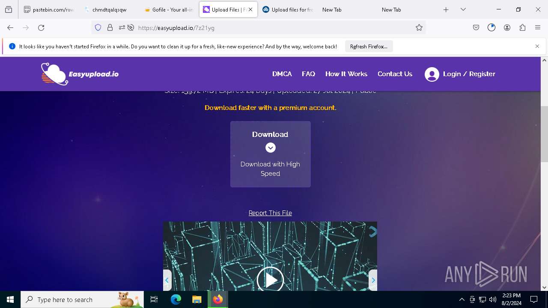
Task: Switch to the chmdtqalqsqw tab
Action: pyautogui.click(x=109, y=9)
